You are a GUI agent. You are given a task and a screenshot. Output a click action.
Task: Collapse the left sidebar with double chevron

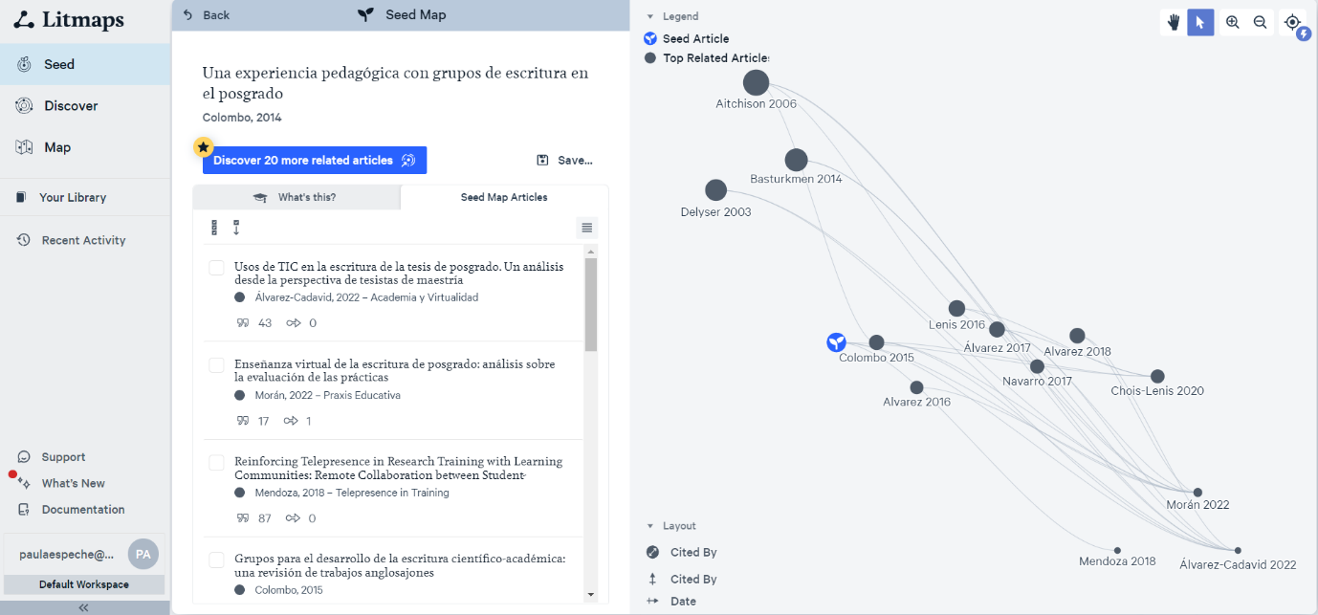(x=84, y=607)
